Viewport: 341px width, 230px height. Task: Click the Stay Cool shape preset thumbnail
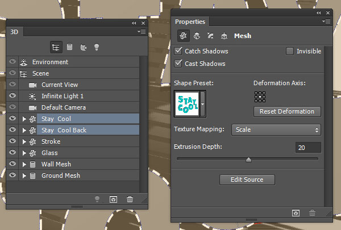(187, 104)
